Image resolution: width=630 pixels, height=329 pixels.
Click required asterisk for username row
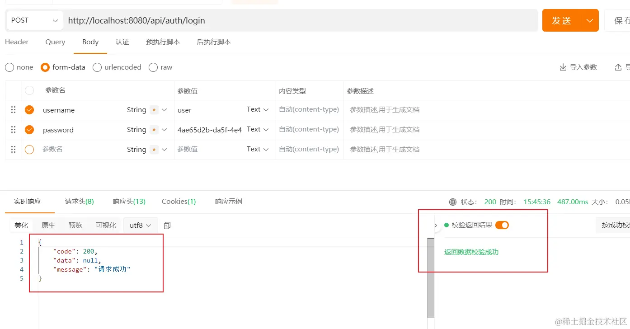[154, 110]
